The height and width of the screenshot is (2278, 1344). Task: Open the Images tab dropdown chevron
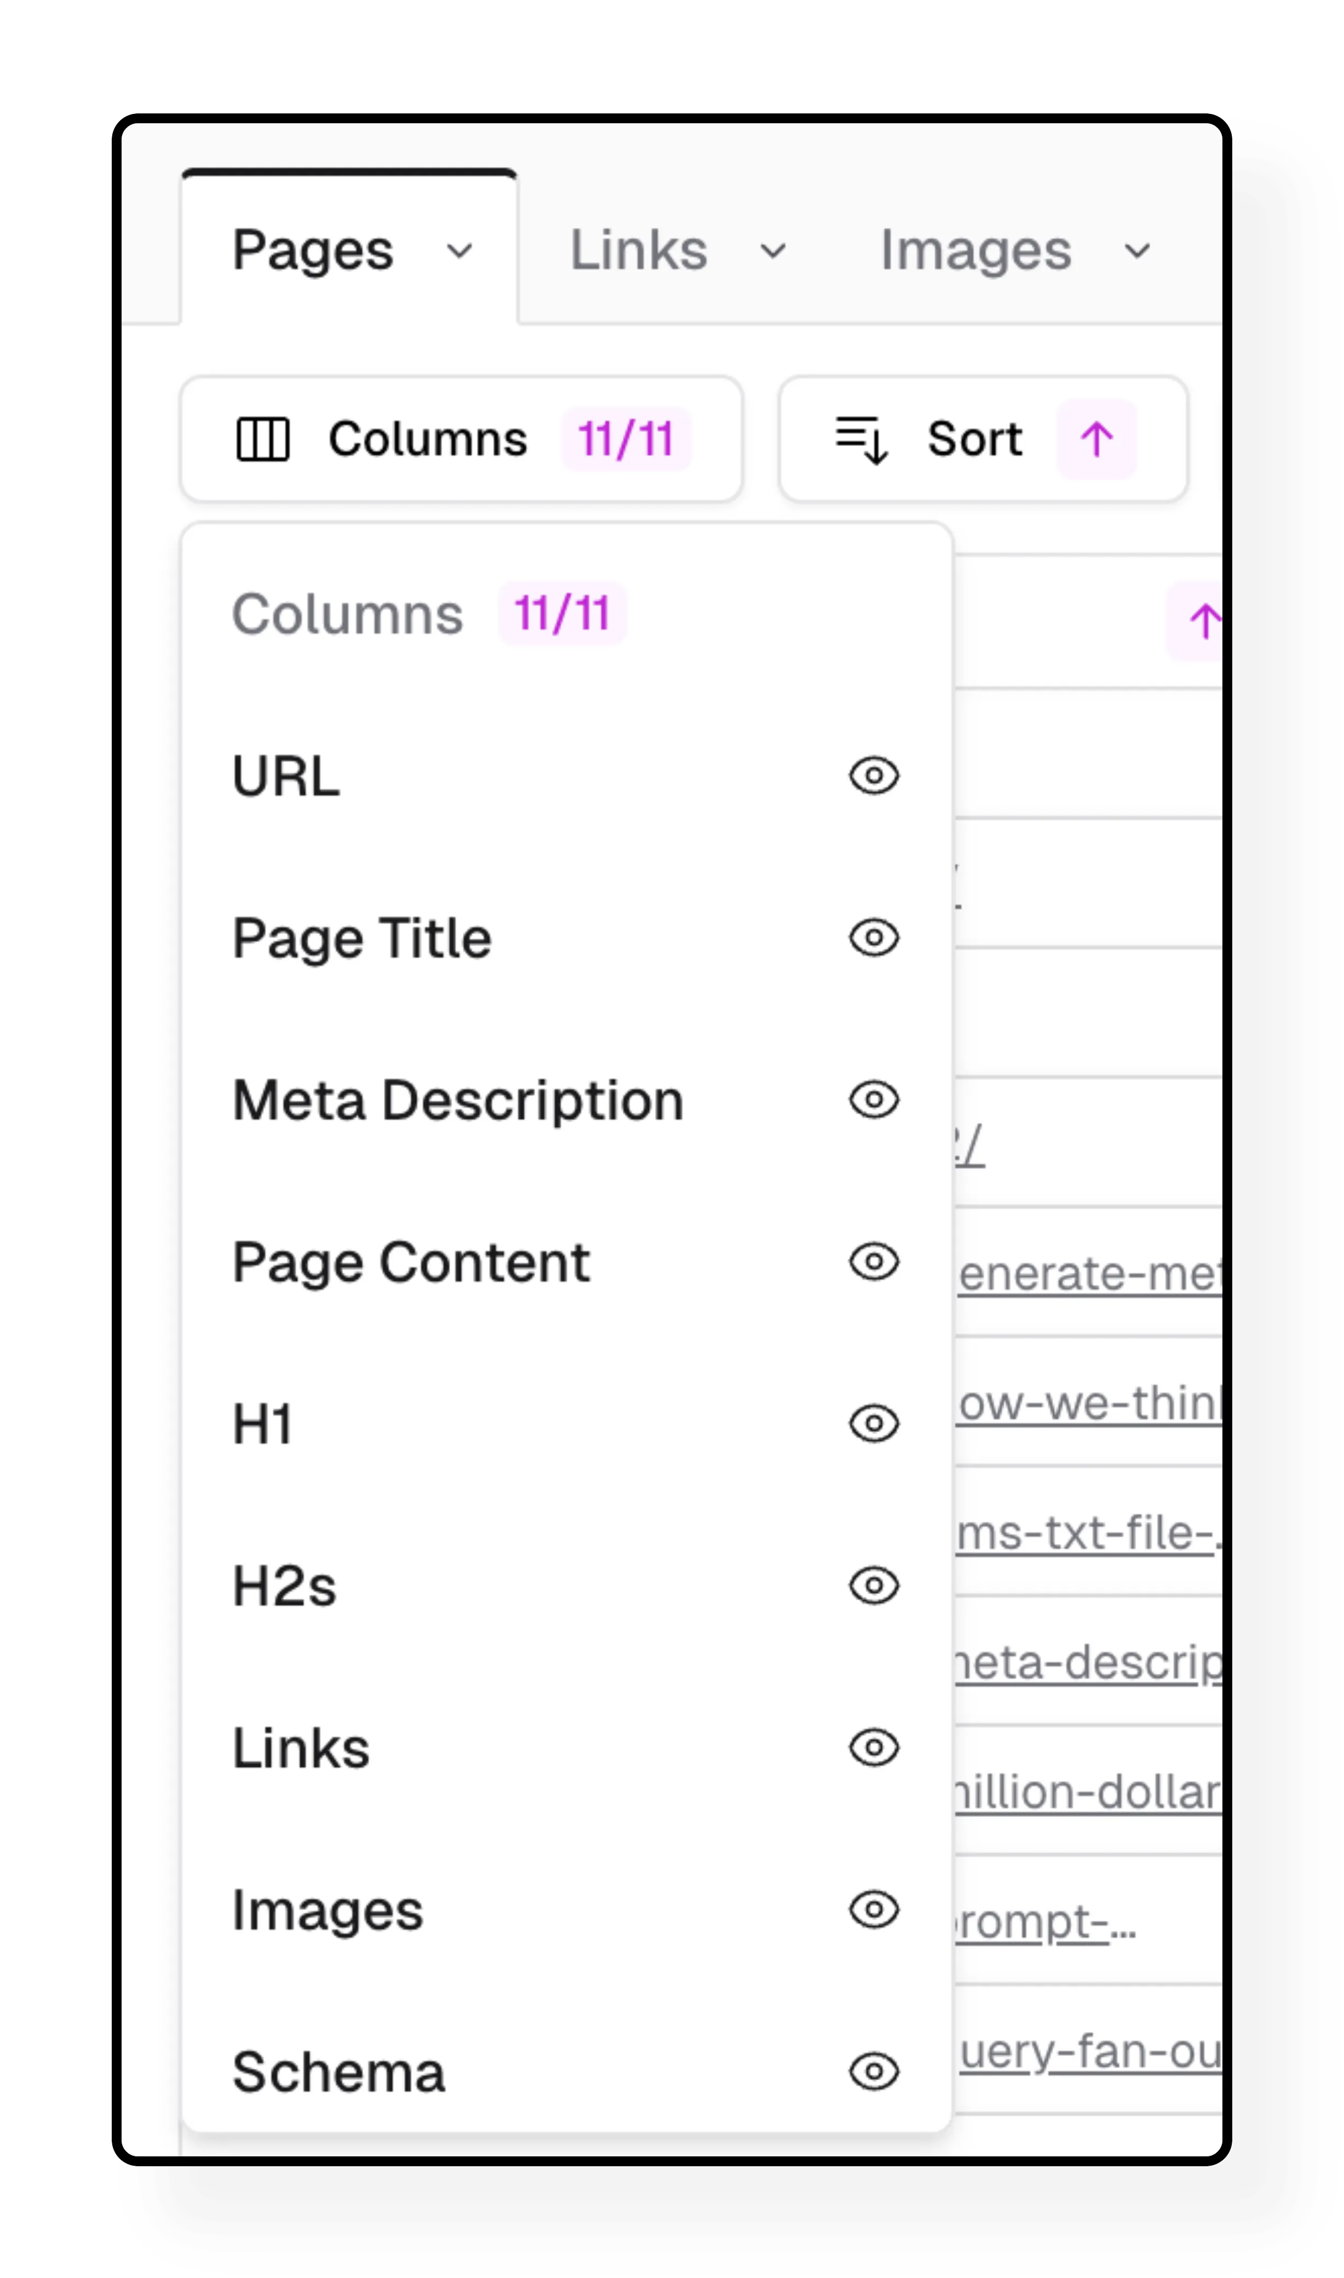click(1138, 251)
